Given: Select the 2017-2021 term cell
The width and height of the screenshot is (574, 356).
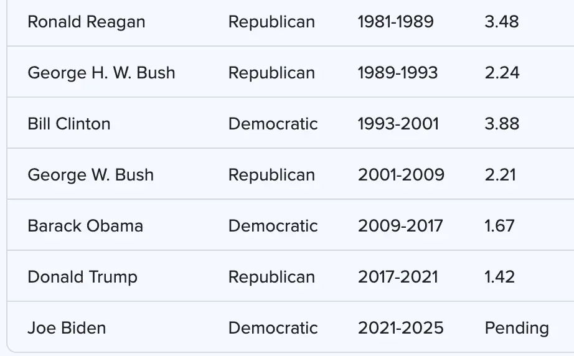Looking at the screenshot, I should coord(398,277).
